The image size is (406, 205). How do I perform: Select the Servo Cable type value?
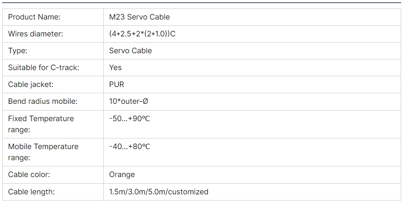tap(130, 51)
